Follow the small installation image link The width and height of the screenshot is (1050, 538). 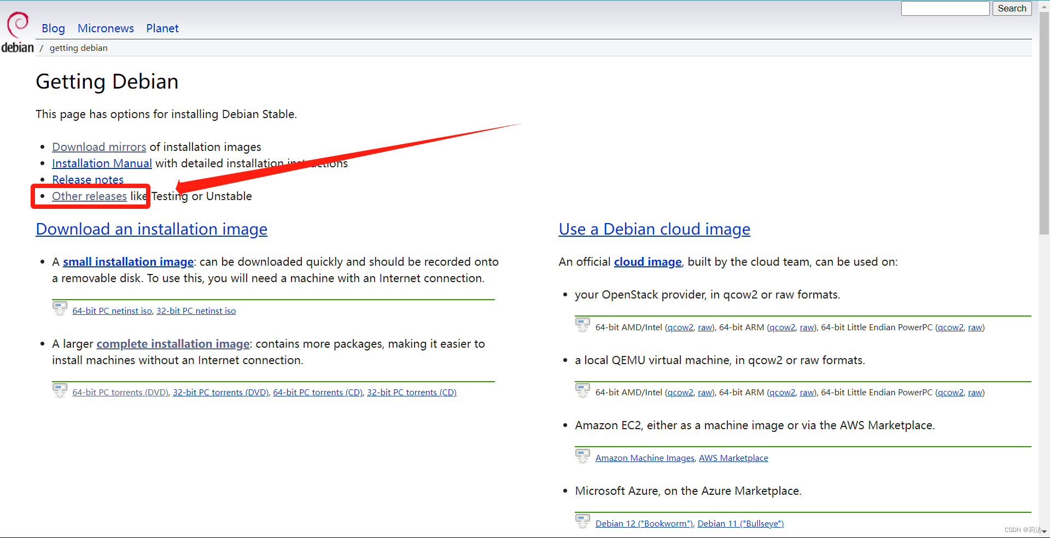coord(128,262)
